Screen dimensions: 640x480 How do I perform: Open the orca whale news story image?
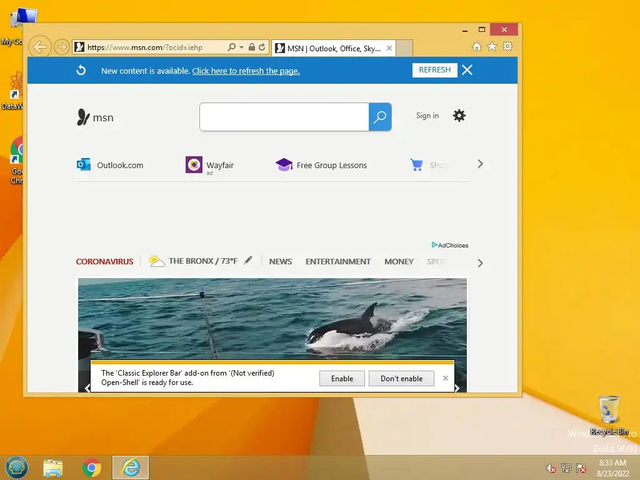[272, 318]
